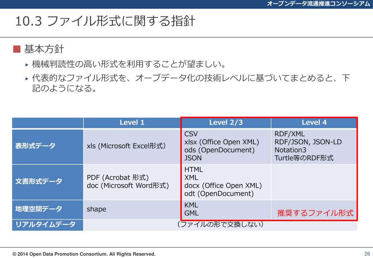Viewport: 373px width, 258px height.
Task: Click "xlsx (Office Open XML)" entry
Action: [x=221, y=142]
